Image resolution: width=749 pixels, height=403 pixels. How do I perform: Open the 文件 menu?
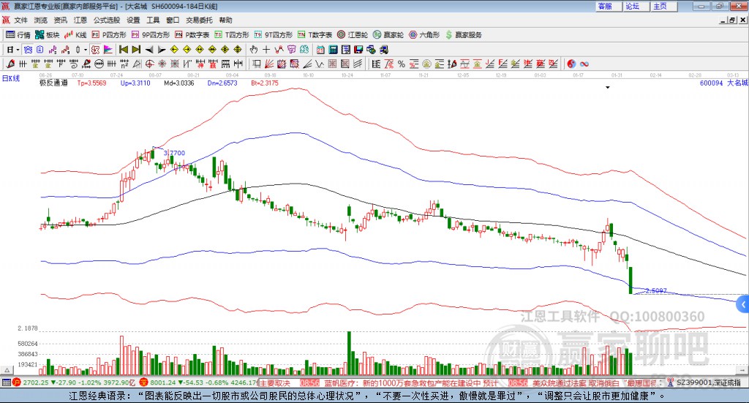(x=21, y=20)
